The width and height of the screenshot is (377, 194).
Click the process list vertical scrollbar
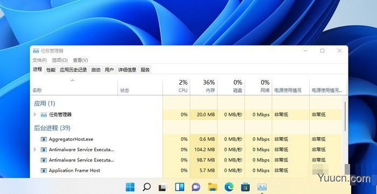point(346,116)
